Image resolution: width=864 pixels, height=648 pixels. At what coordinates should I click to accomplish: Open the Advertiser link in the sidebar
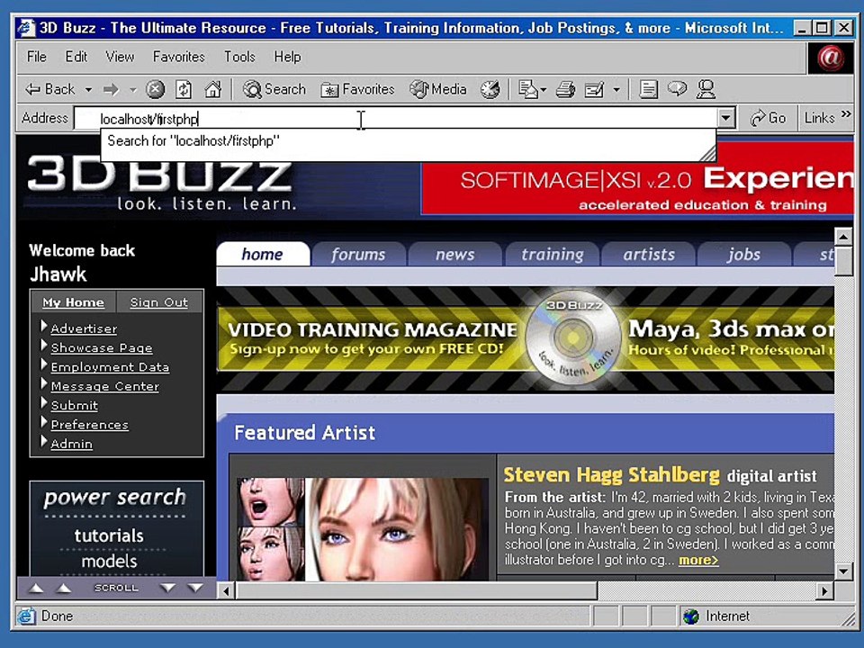point(84,328)
